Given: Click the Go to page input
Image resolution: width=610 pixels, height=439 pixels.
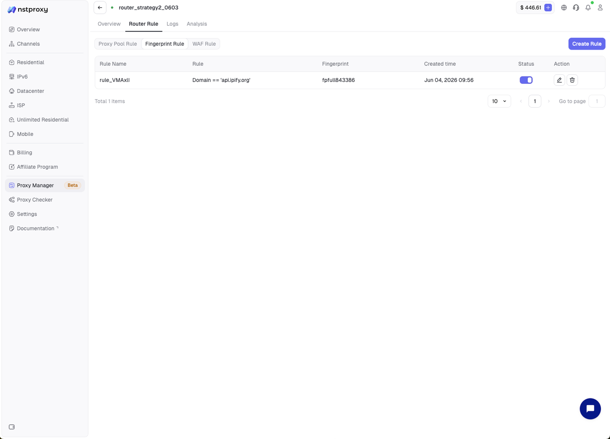Looking at the screenshot, I should click(597, 101).
